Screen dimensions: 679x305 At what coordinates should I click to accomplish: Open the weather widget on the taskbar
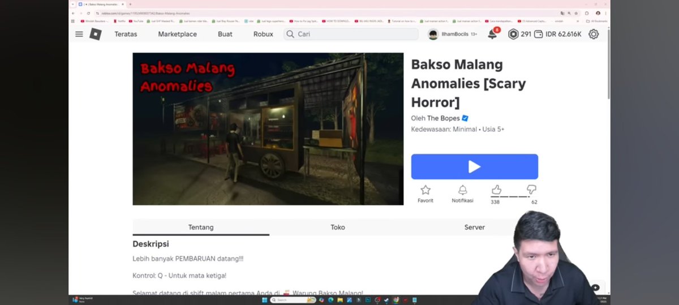[x=83, y=300]
